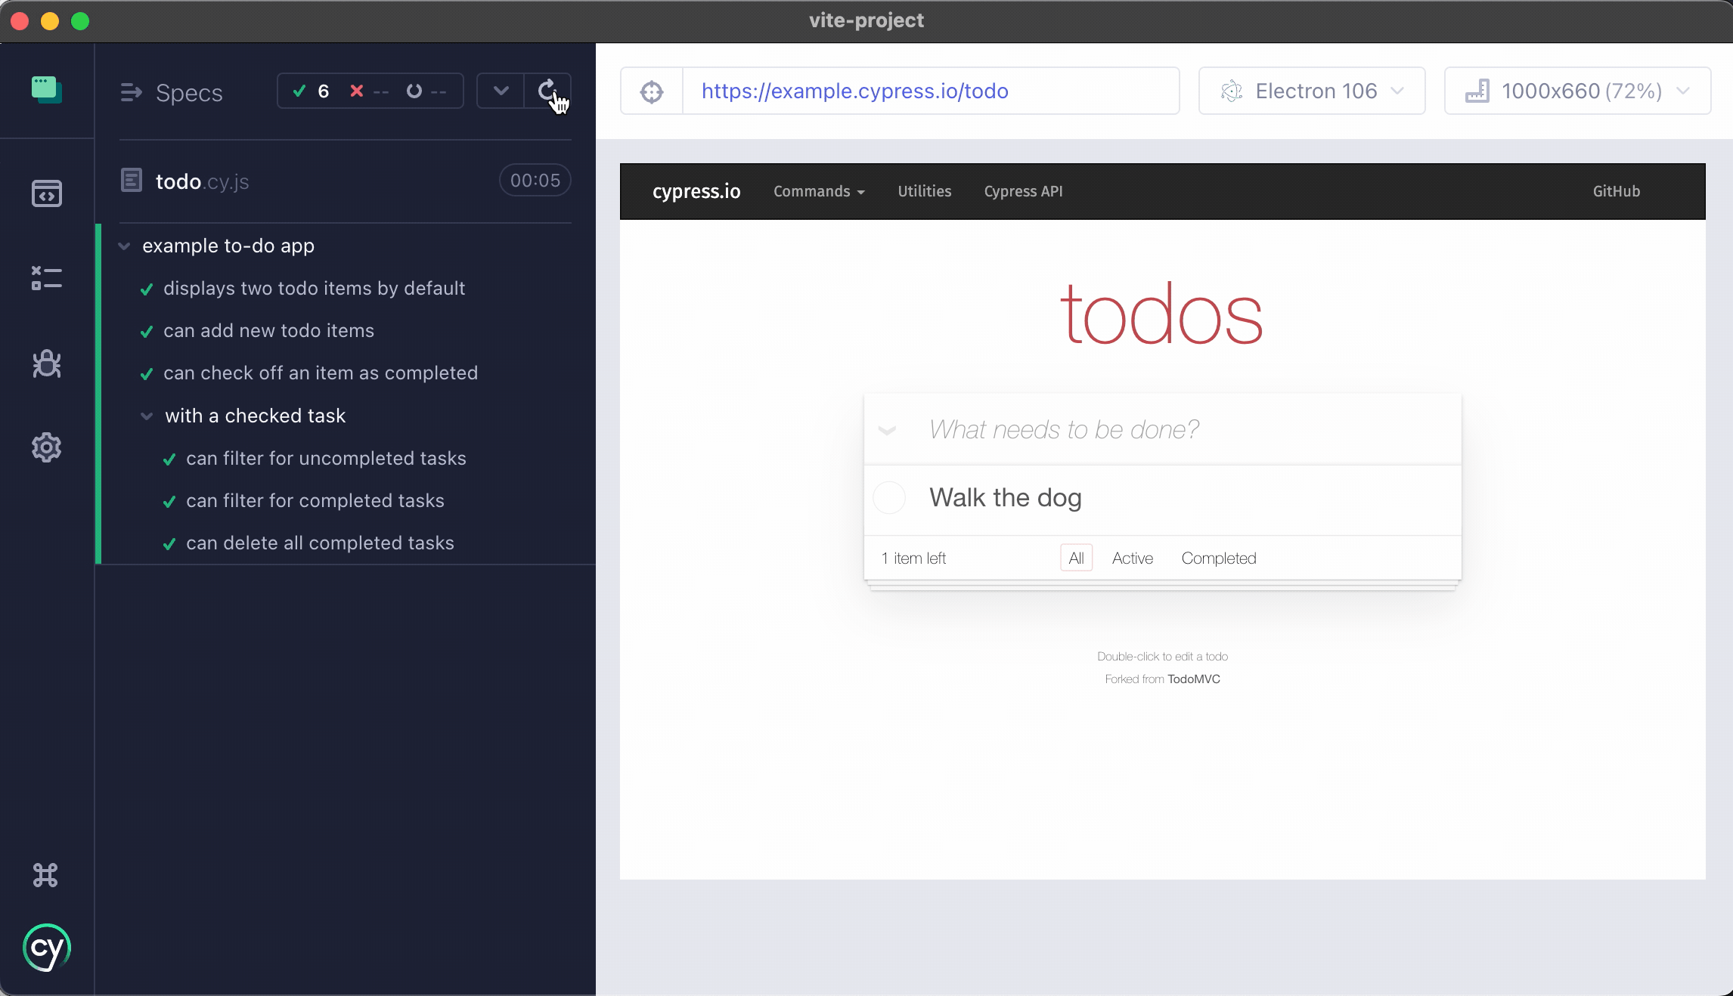Open the Electron 106 browser dropdown
The width and height of the screenshot is (1733, 996).
(x=1312, y=91)
